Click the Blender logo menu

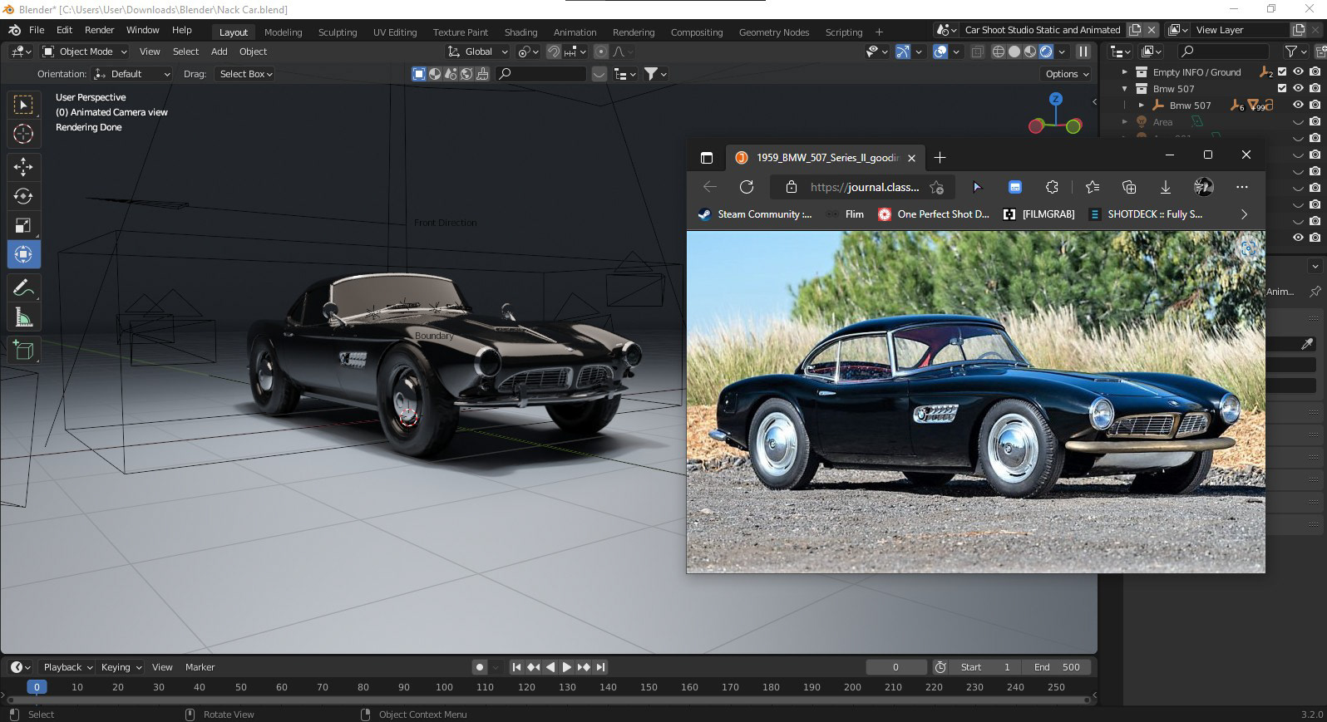pyautogui.click(x=14, y=30)
